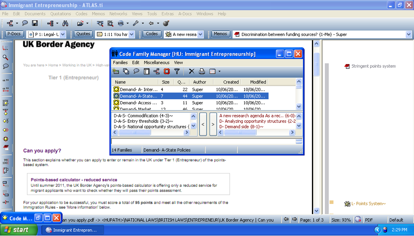414x236 pixels.
Task: Click the comment text field in Code Family Manager
Action: [203, 142]
